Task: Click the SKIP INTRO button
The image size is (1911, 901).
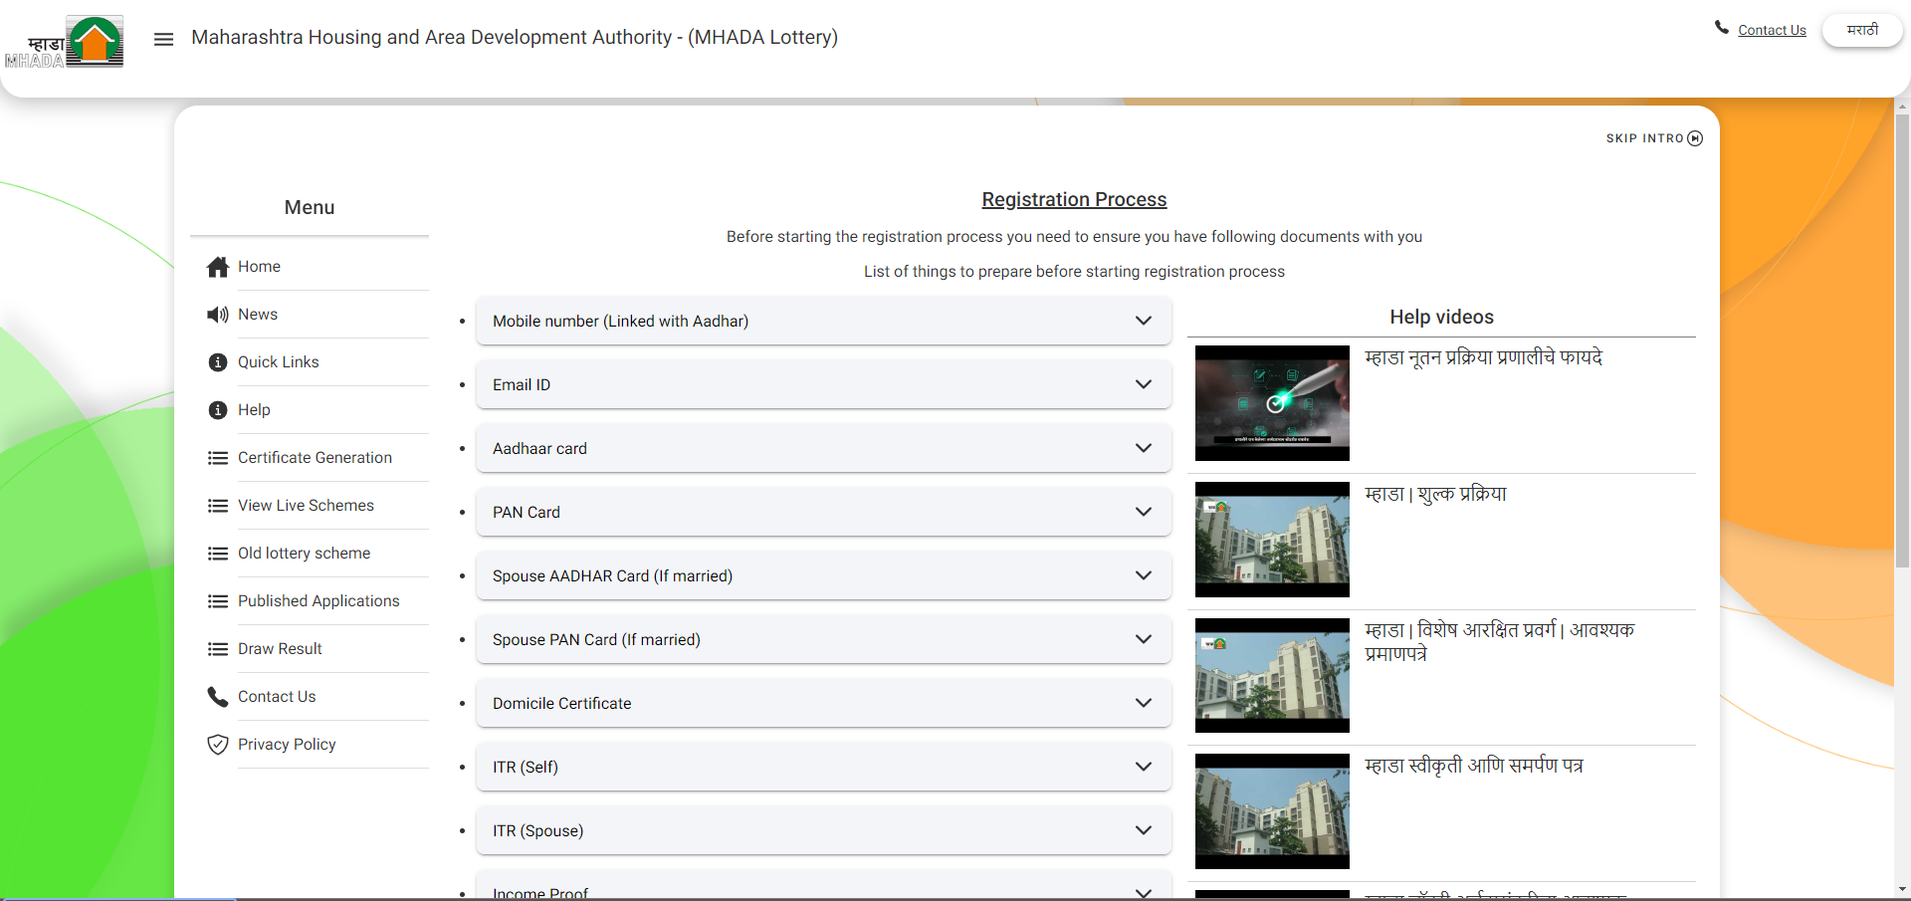Action: (1654, 138)
